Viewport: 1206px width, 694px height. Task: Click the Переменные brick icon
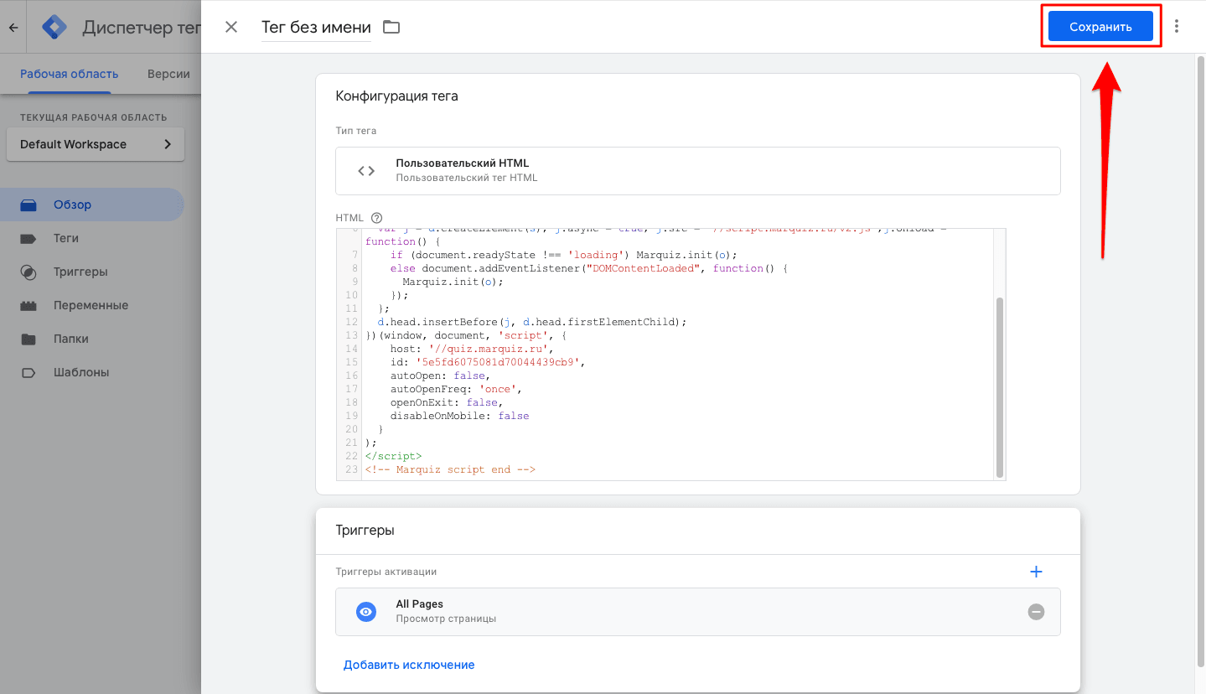28,305
